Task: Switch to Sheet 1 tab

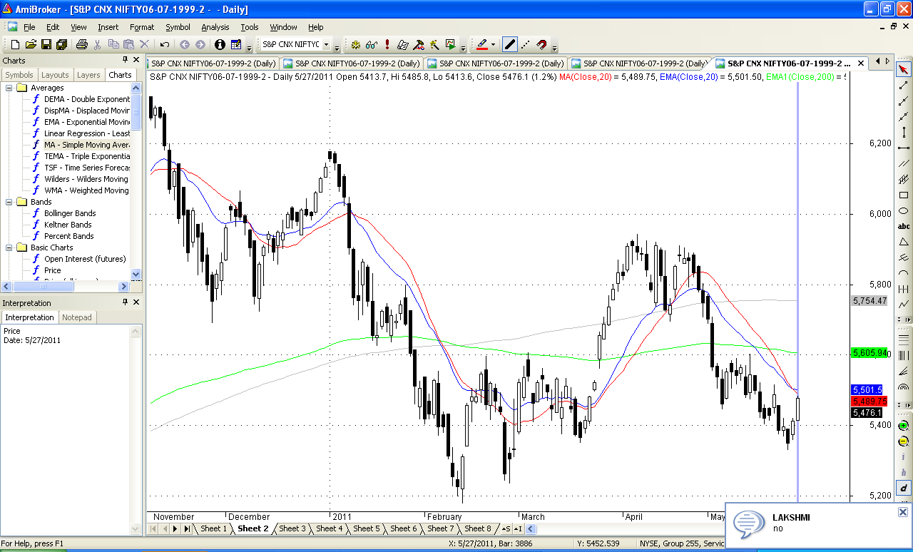Action: (213, 528)
